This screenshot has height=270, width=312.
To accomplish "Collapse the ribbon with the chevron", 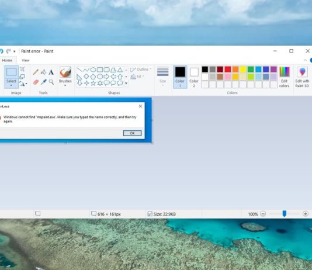I will click(305, 60).
